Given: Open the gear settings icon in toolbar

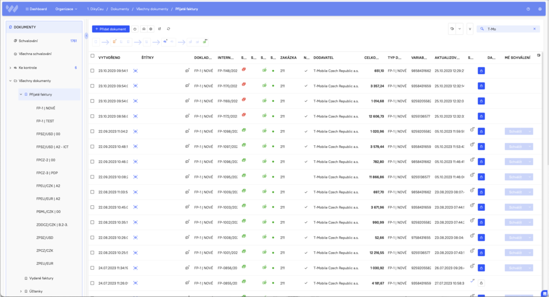Looking at the screenshot, I should click(x=151, y=29).
